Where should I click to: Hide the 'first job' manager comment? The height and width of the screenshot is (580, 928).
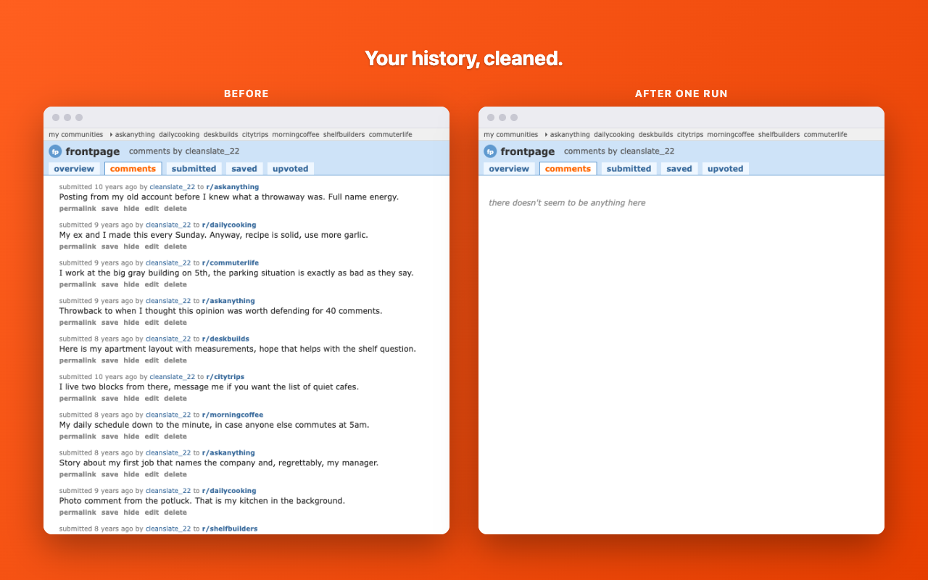(x=131, y=474)
